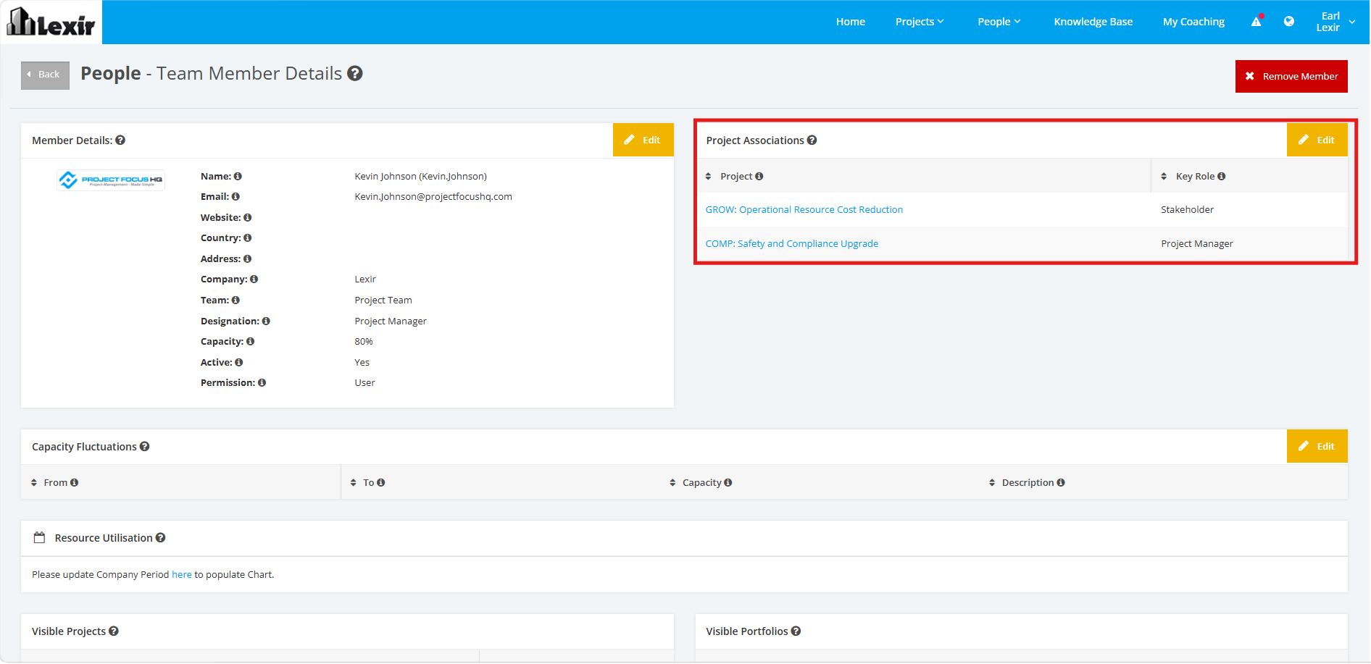Show help for Visible Portfolios

(796, 631)
